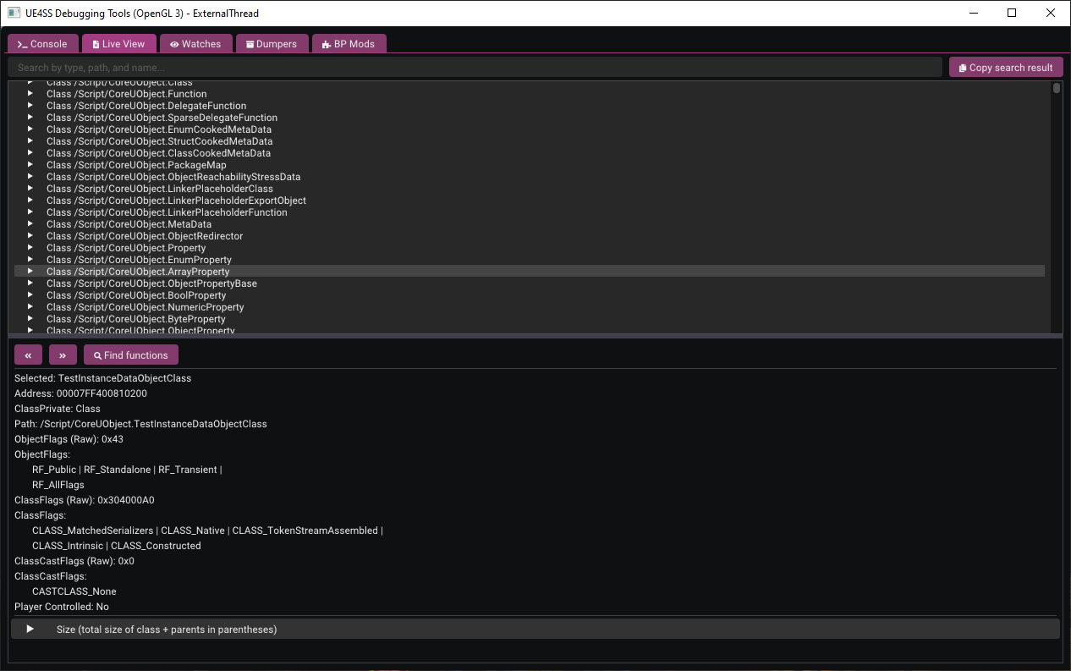The image size is (1071, 671).
Task: Open the Console tab
Action: [x=42, y=44]
